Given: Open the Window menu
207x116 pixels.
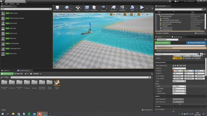Looking at the screenshot, I should pos(12,4).
